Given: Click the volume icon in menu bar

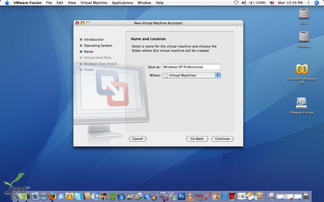Looking at the screenshot, I should pos(244,3).
